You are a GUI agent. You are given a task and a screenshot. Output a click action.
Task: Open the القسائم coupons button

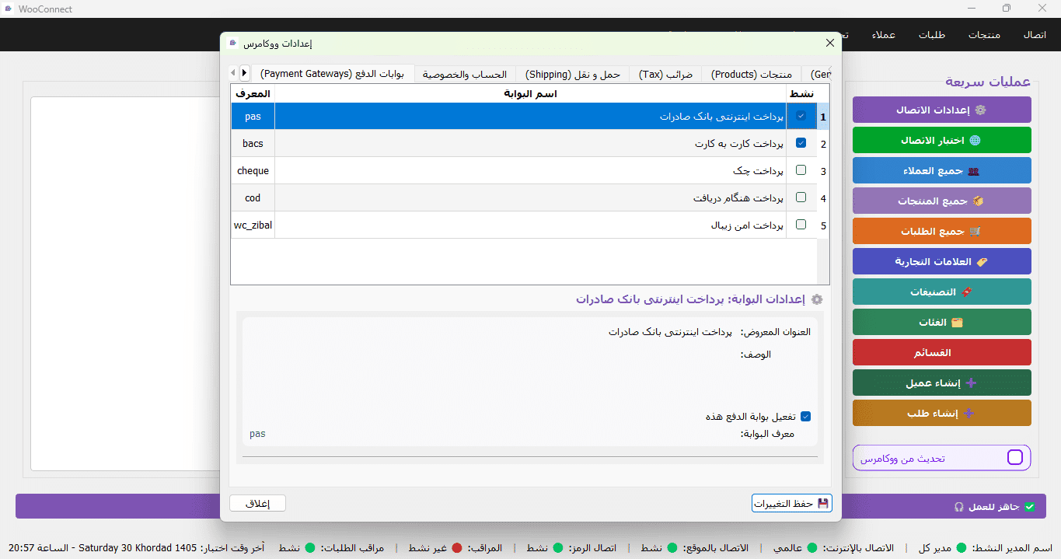coord(942,353)
